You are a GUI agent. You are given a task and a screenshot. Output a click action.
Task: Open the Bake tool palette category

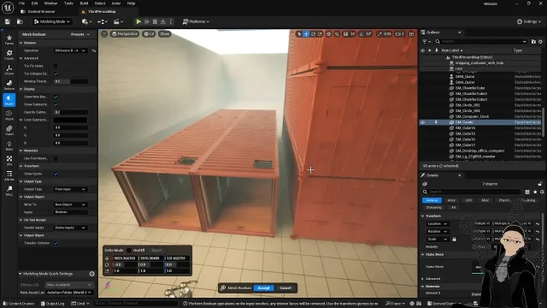9,145
